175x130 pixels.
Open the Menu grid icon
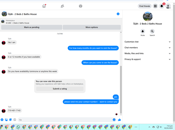[x=155, y=6]
